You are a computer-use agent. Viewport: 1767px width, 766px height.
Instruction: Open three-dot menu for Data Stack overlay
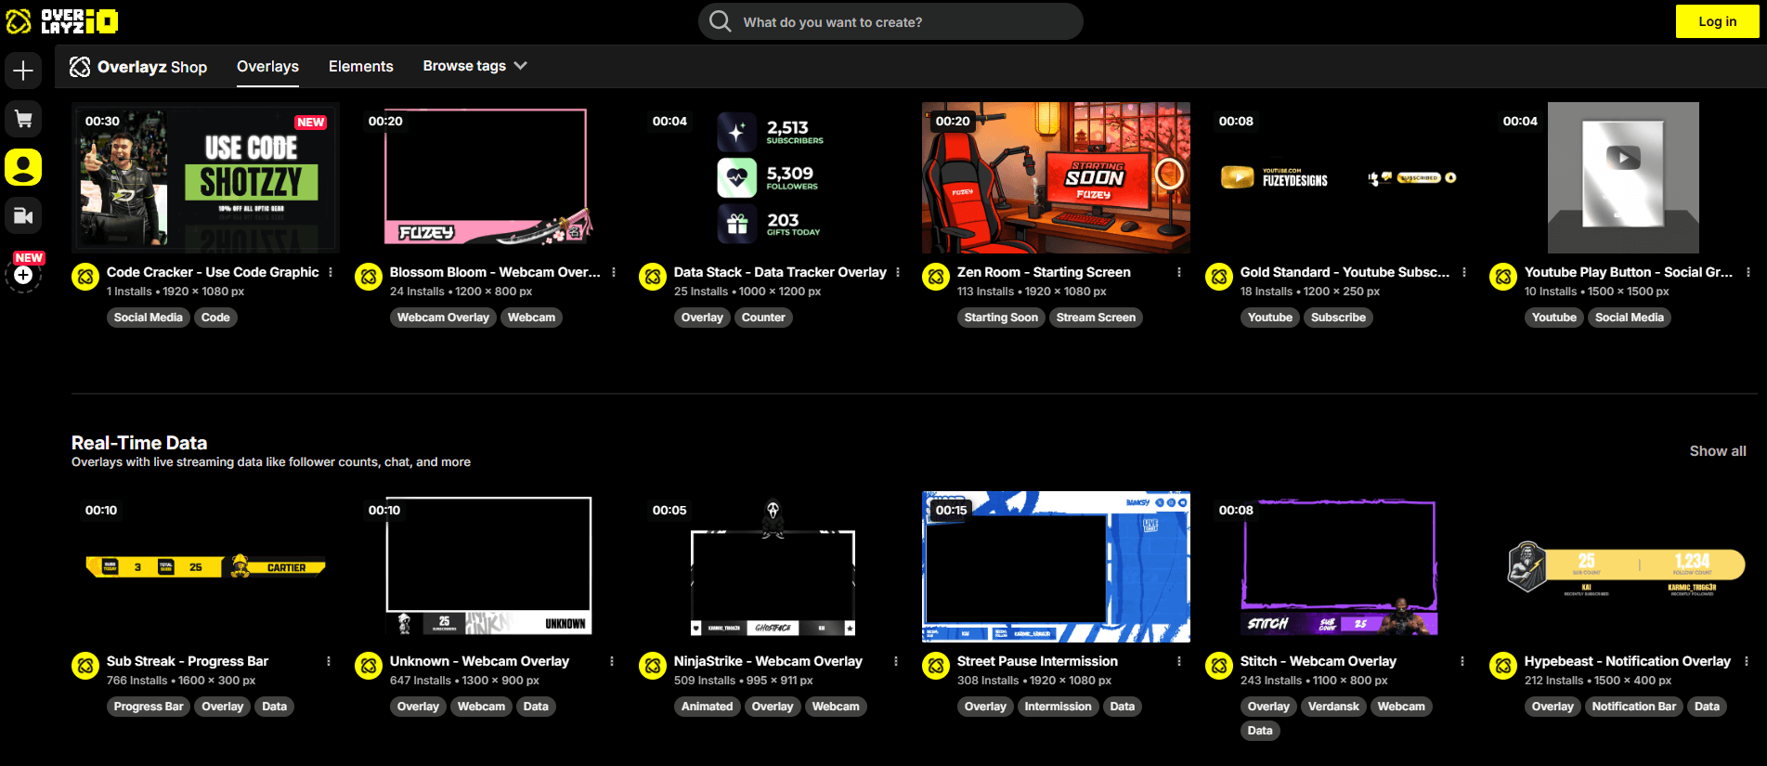click(x=898, y=272)
